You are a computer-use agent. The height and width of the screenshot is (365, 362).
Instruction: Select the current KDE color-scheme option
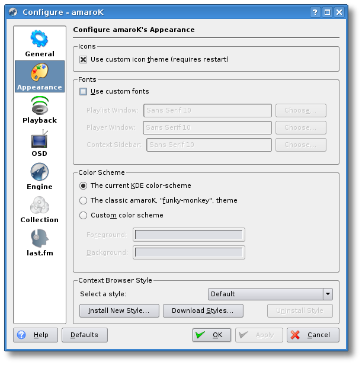[84, 185]
